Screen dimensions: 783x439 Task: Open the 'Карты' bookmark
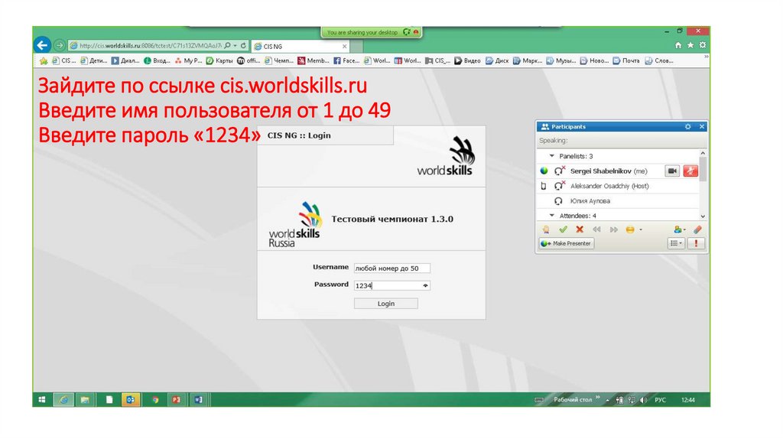(219, 61)
